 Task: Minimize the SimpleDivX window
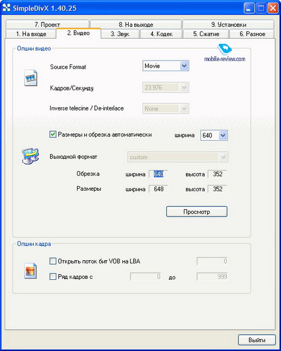click(249, 8)
